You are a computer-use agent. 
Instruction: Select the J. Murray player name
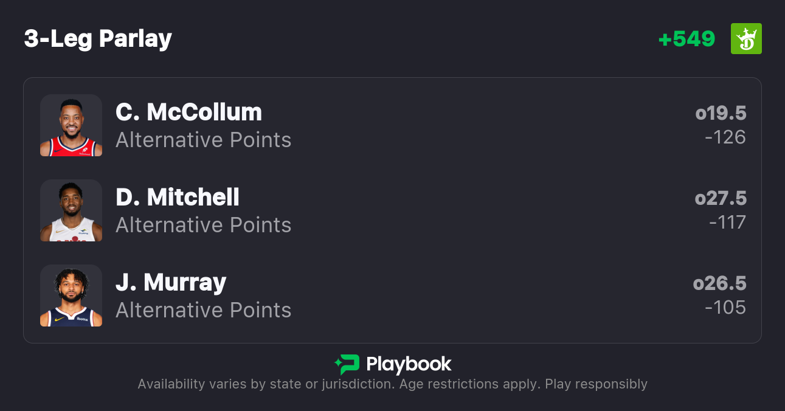tap(171, 282)
